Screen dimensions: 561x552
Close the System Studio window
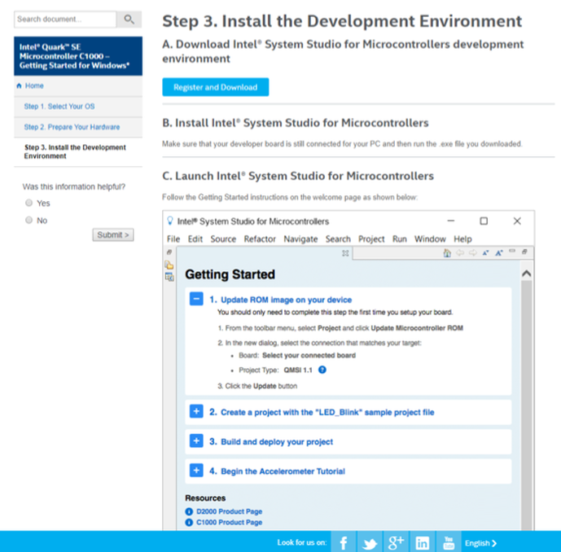click(x=517, y=221)
